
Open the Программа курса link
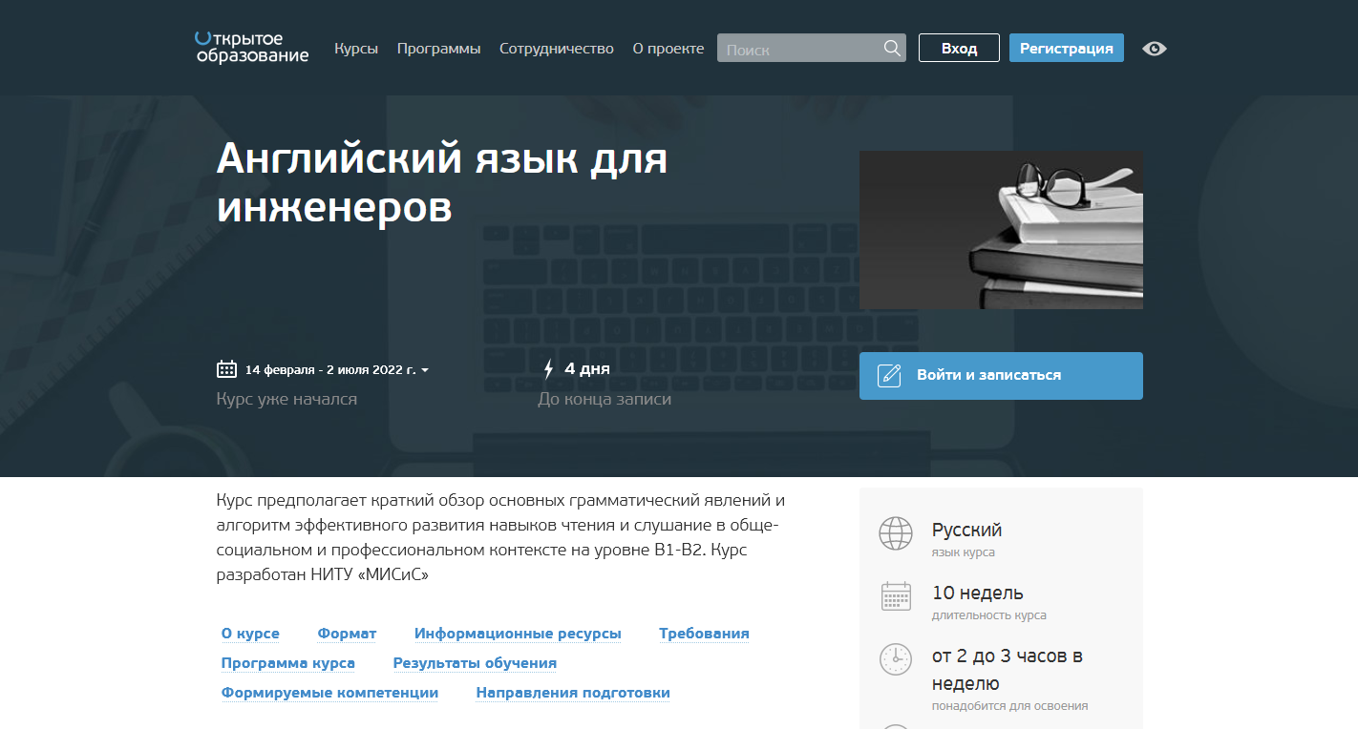287,662
